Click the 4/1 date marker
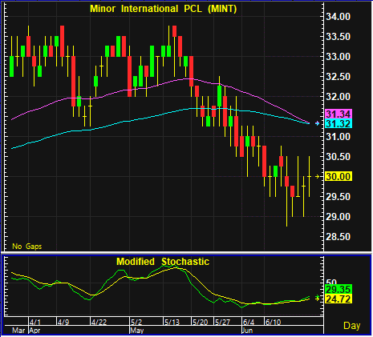 tap(35, 322)
